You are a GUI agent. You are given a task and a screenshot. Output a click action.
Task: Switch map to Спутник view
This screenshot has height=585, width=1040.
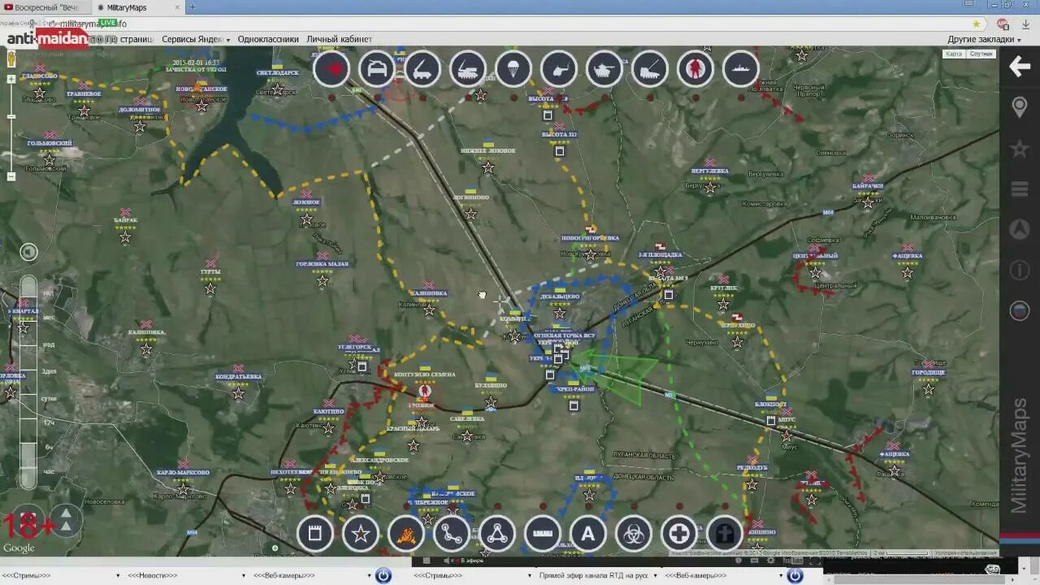tap(981, 54)
